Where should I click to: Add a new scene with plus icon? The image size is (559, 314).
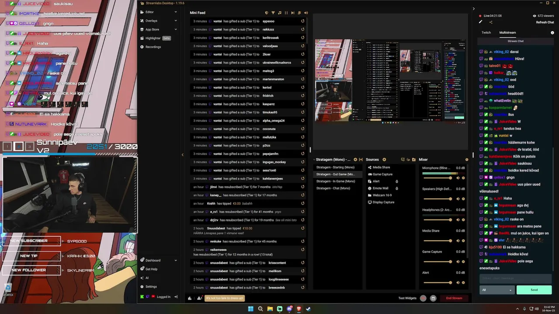pyautogui.click(x=355, y=160)
